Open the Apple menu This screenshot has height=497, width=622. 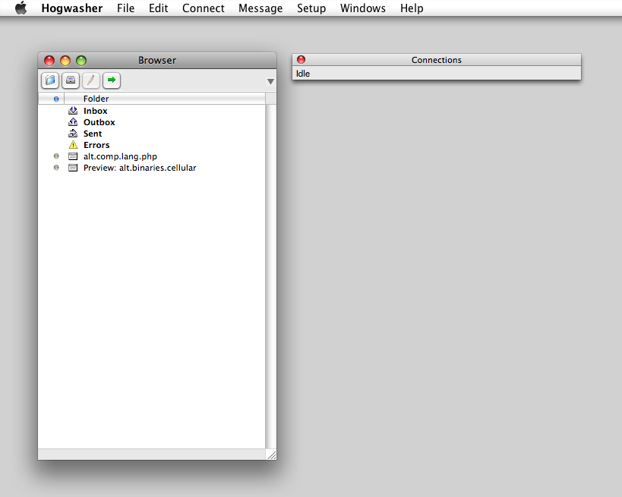click(x=21, y=8)
